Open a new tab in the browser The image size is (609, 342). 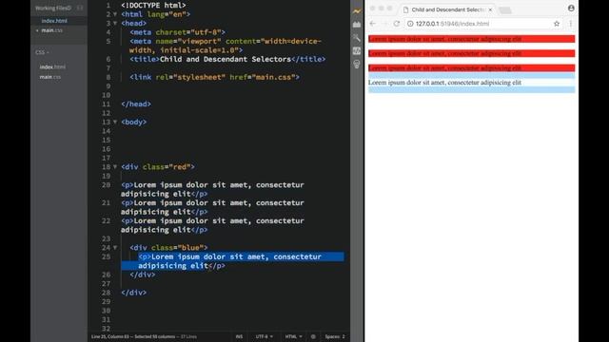click(505, 10)
